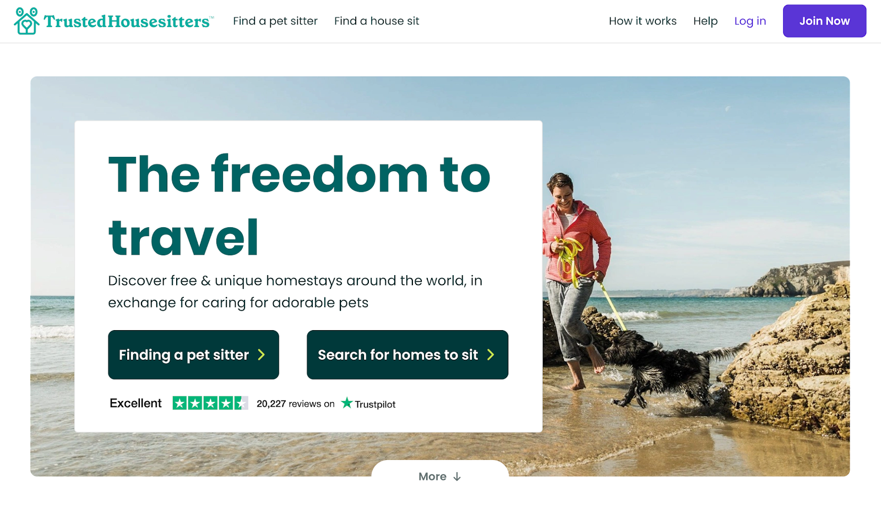Screen dimensions: 881x515
Task: Click the Excellent rating label
Action: click(135, 403)
